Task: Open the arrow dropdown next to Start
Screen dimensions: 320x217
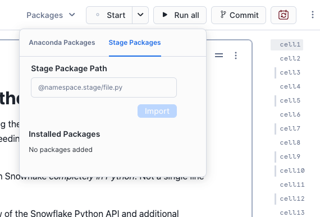Action: click(x=140, y=15)
